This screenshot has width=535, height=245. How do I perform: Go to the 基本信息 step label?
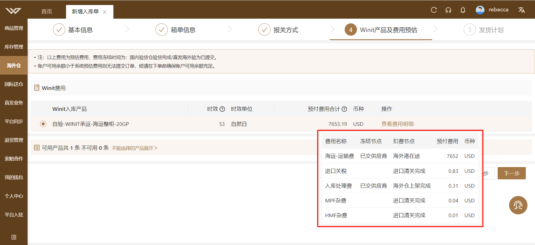pyautogui.click(x=81, y=30)
